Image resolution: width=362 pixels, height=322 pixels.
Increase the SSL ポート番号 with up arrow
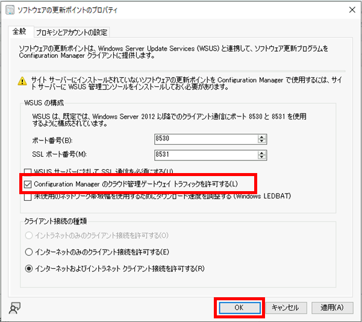(x=261, y=153)
